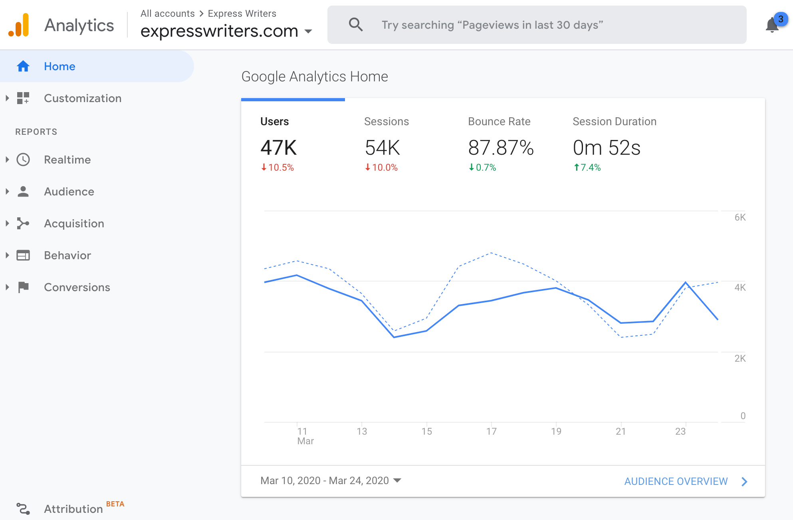
Task: Open the date range dropdown
Action: pos(397,481)
